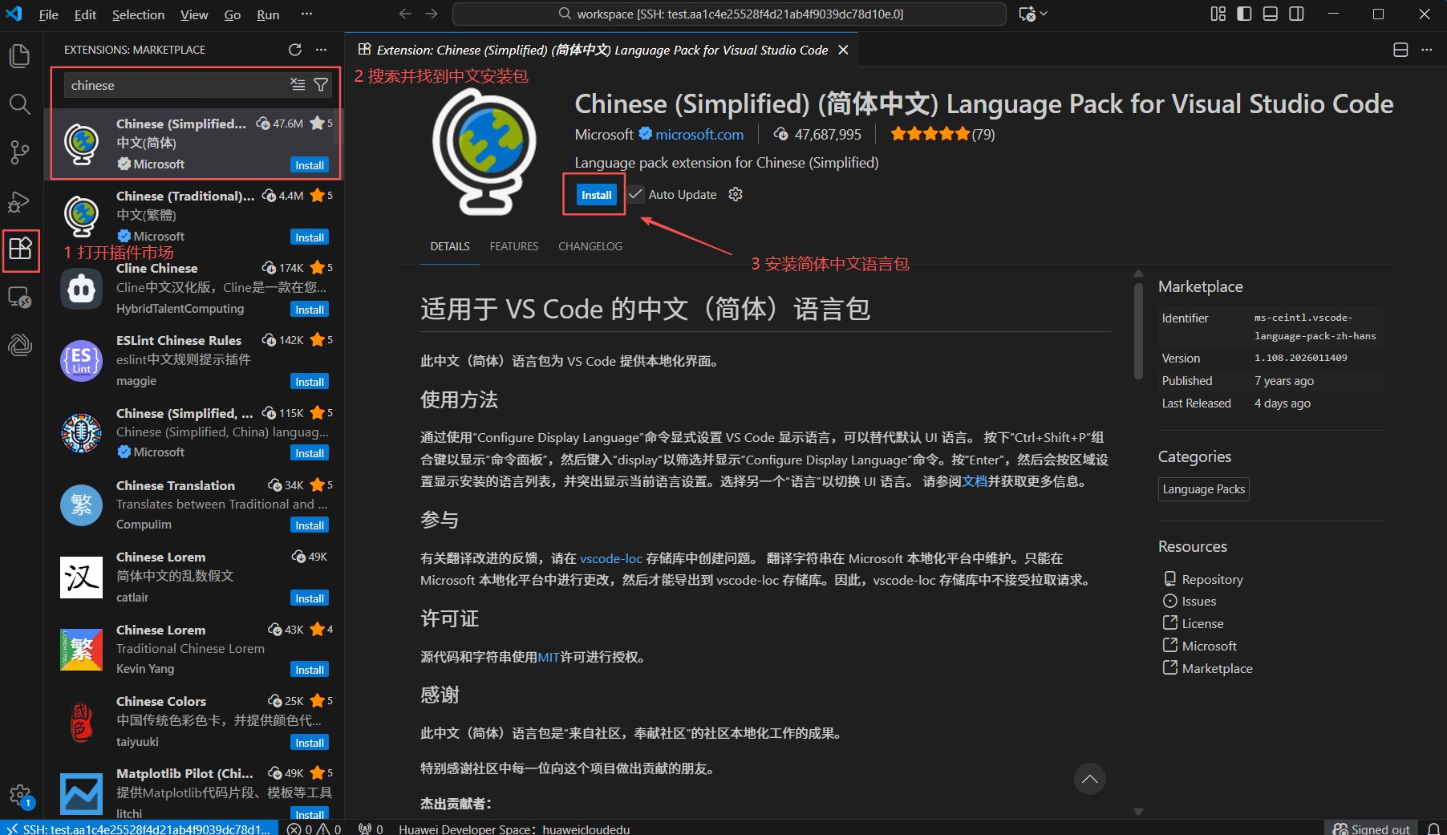Open the star rating reviews (79)

(942, 134)
